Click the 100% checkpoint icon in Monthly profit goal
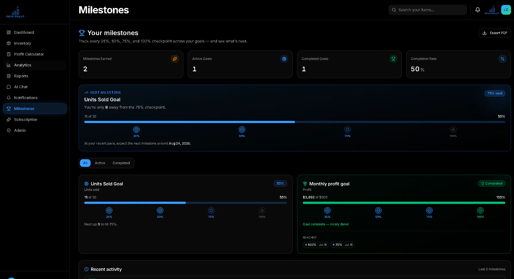This screenshot has width=514, height=279. click(x=480, y=210)
